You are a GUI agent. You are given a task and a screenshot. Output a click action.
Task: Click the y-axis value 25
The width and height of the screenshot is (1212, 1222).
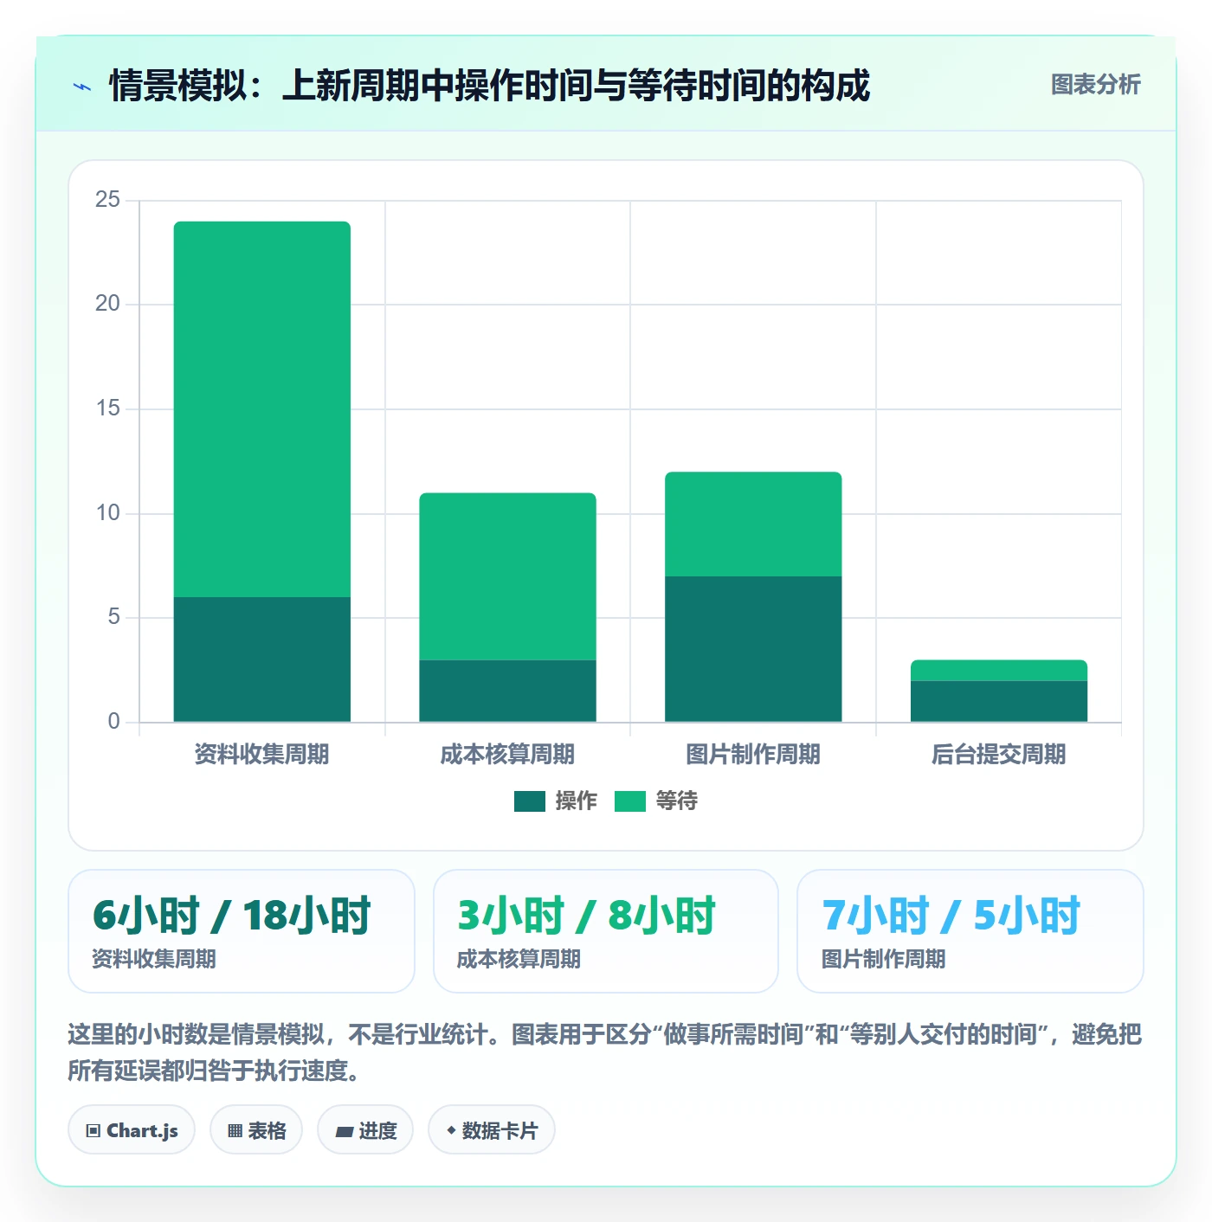(x=108, y=200)
